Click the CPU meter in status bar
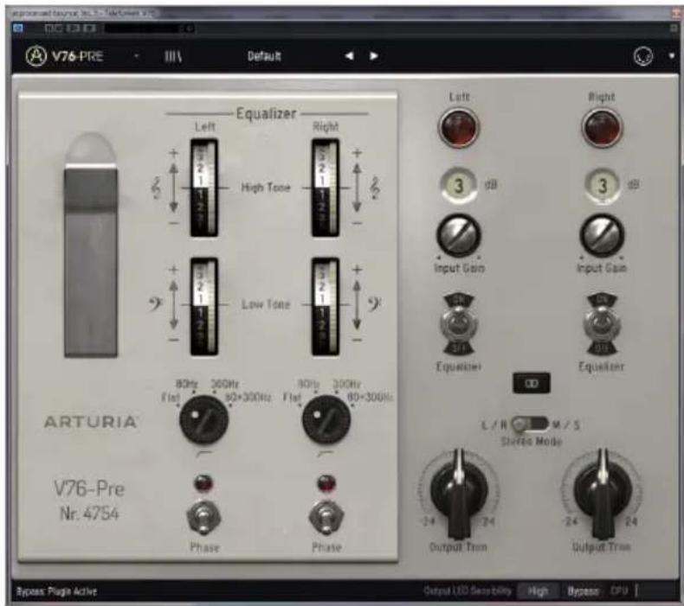Screen dimensions: 684x606 (624, 590)
